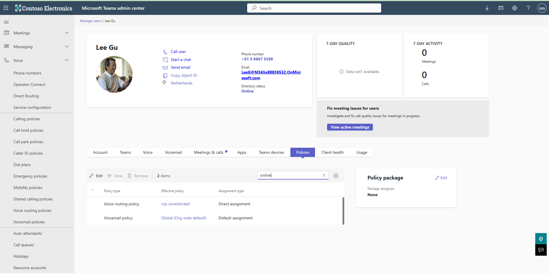Open the help question mark icon

coord(528,8)
